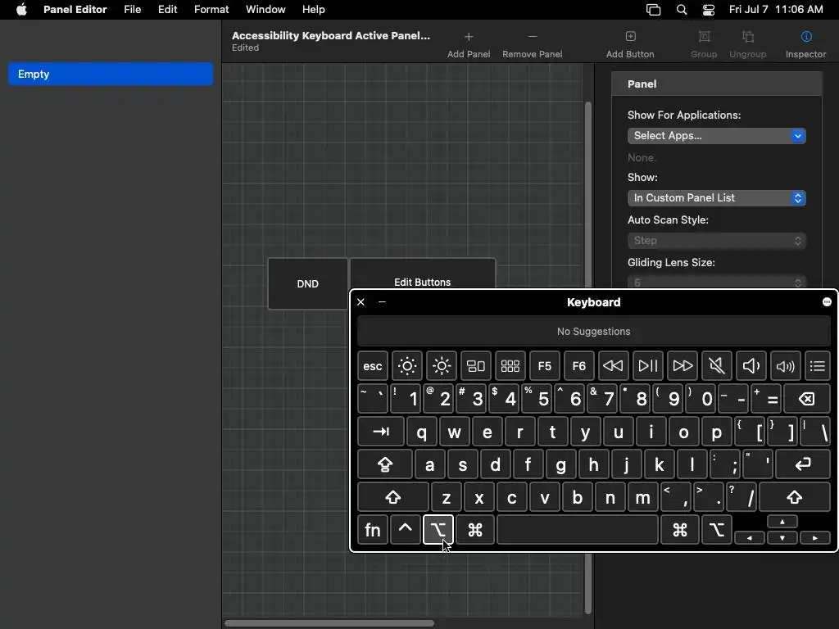Click the Add Button toolbar icon
This screenshot has height=629, width=839.
[630, 36]
